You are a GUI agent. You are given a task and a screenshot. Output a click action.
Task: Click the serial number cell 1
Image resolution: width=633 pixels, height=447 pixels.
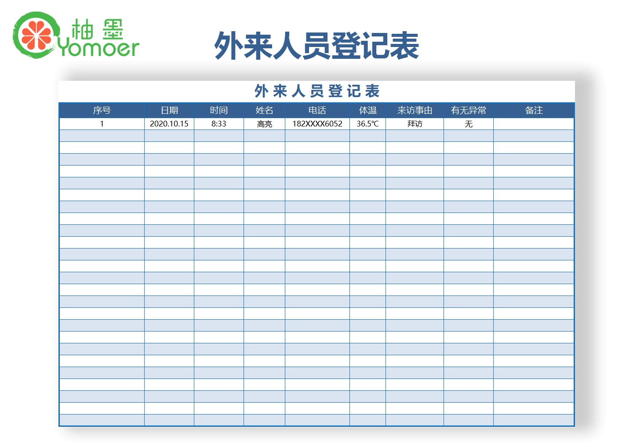click(102, 124)
